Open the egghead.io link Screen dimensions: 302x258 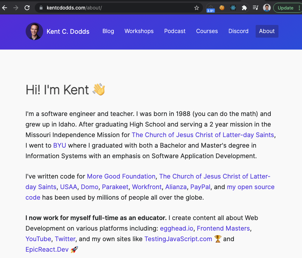click(176, 228)
